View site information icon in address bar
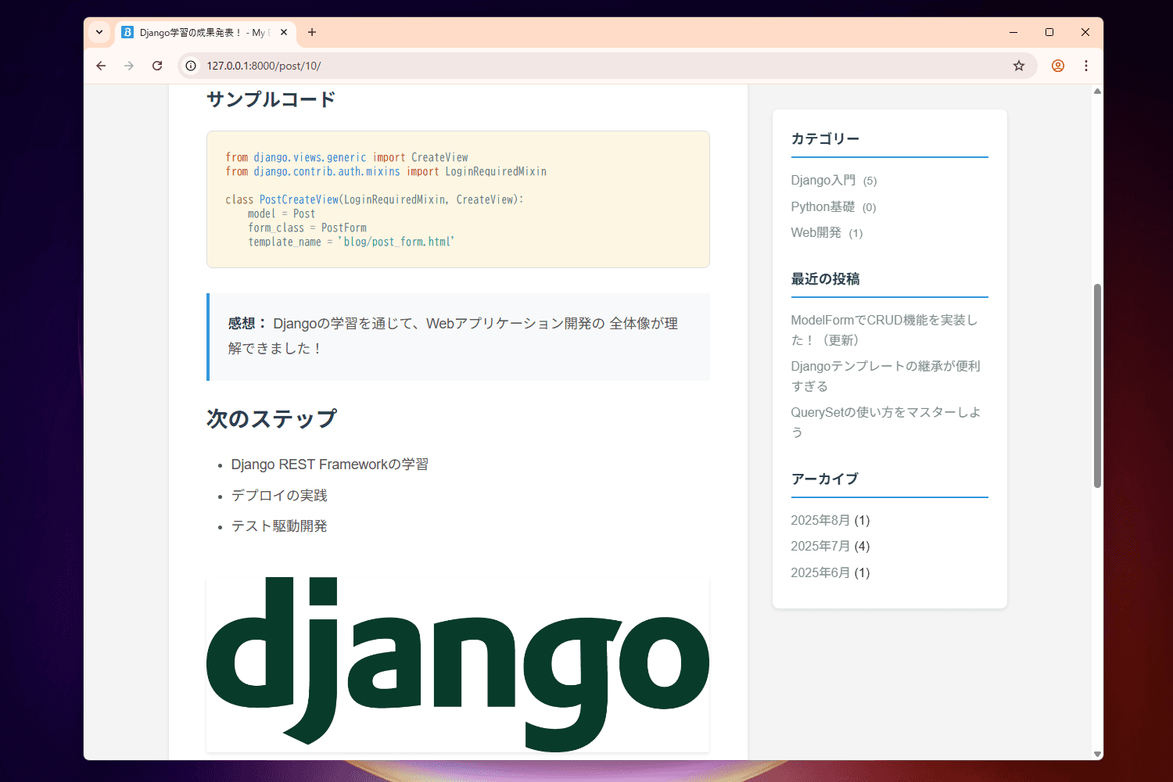Screen dimensions: 1173x782 [x=191, y=66]
